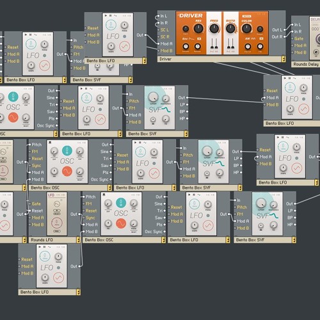320x320 pixels.
Task: Adjust the RES knob on the Driver module
Action: click(x=198, y=29)
